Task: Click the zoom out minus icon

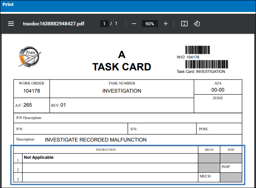Action: 134,24
